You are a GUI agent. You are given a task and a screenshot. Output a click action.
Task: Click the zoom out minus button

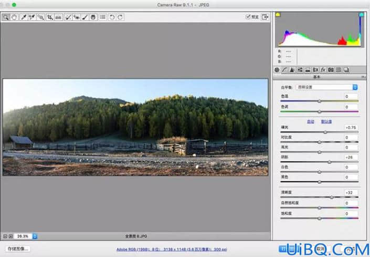(x=5, y=236)
